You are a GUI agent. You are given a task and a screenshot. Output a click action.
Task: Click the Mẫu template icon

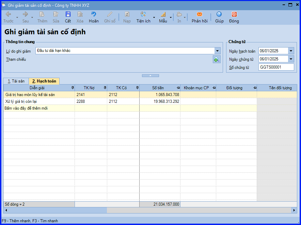click(x=163, y=15)
